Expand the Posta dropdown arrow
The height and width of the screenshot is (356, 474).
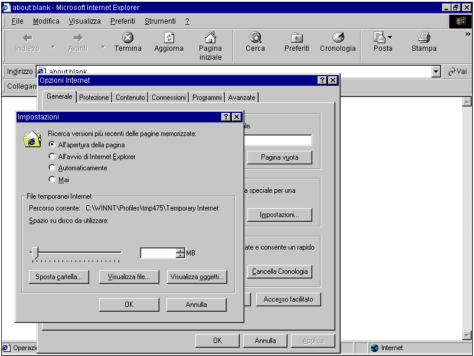[390, 37]
